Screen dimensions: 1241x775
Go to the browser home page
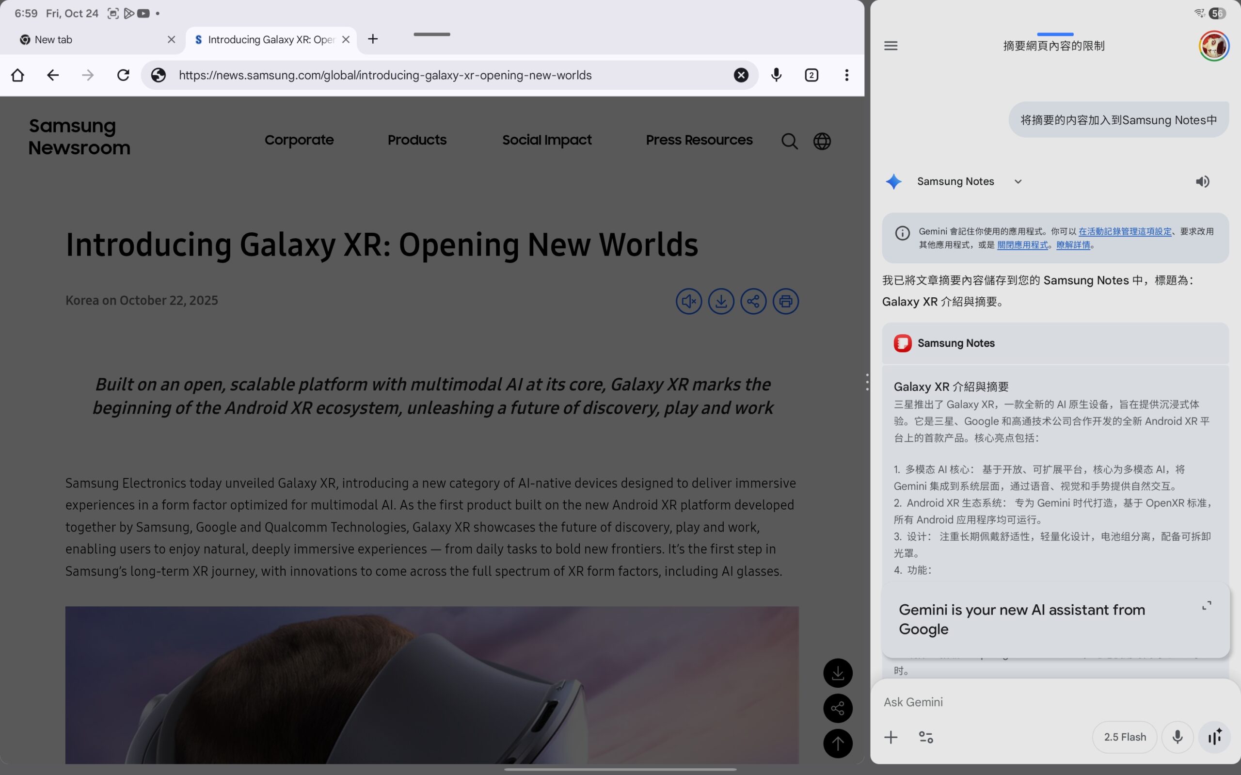tap(17, 75)
